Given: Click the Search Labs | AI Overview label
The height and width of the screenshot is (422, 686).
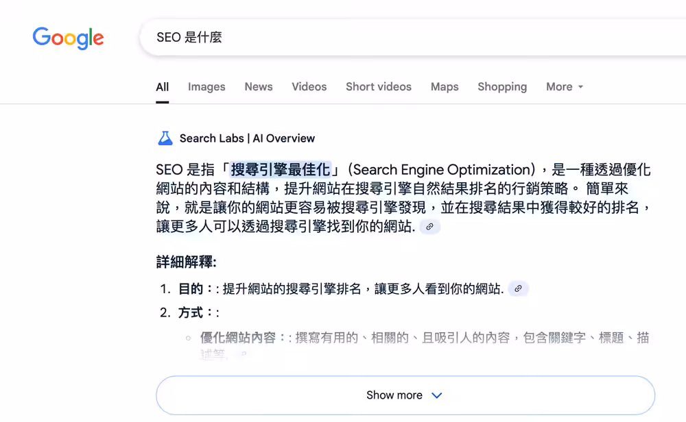Looking at the screenshot, I should [x=247, y=138].
